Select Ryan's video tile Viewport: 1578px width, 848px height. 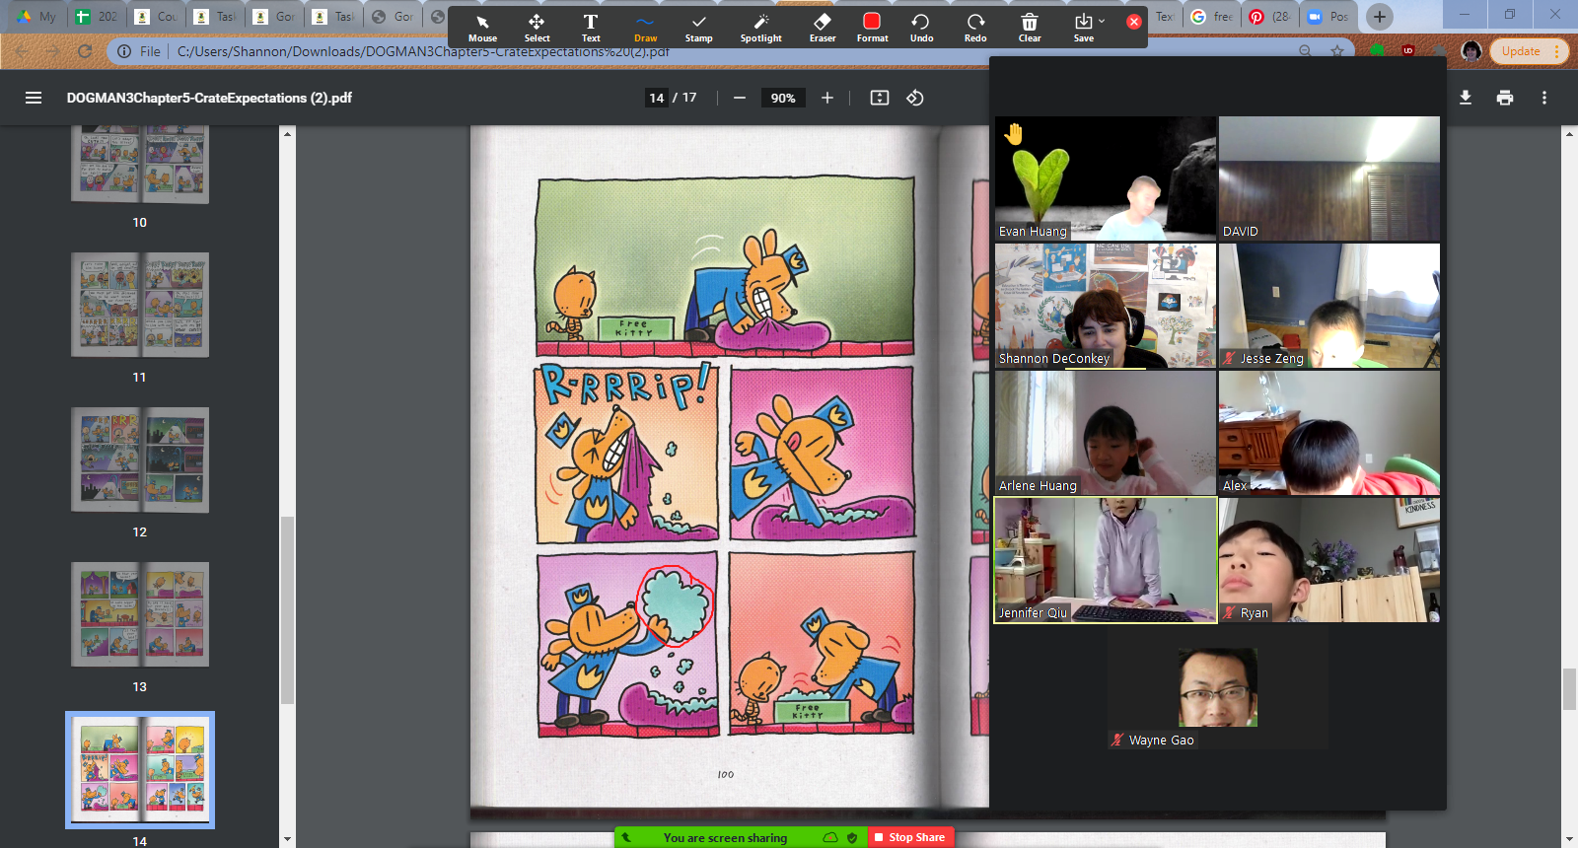pos(1329,560)
